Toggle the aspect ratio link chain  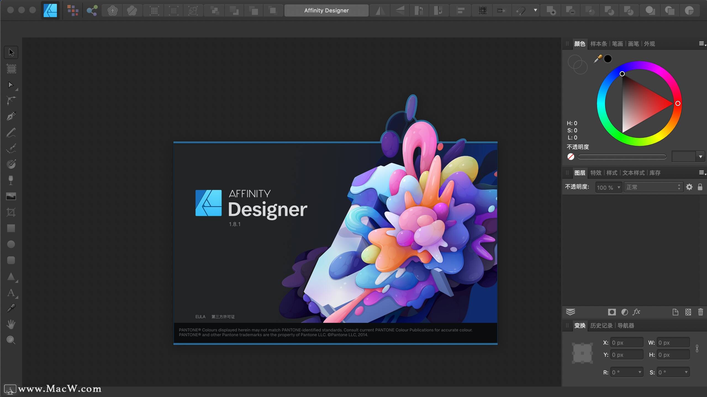tap(697, 348)
